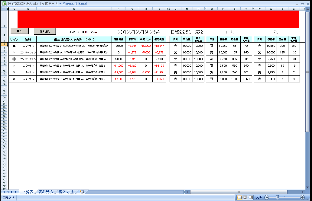This screenshot has height=201, width=312.
Task: Switch to Page Break Preview icon
Action: (x=251, y=197)
